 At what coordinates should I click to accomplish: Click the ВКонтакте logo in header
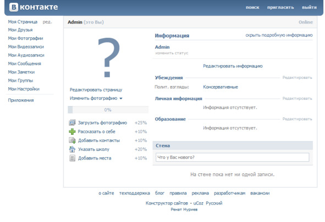[x=34, y=7]
